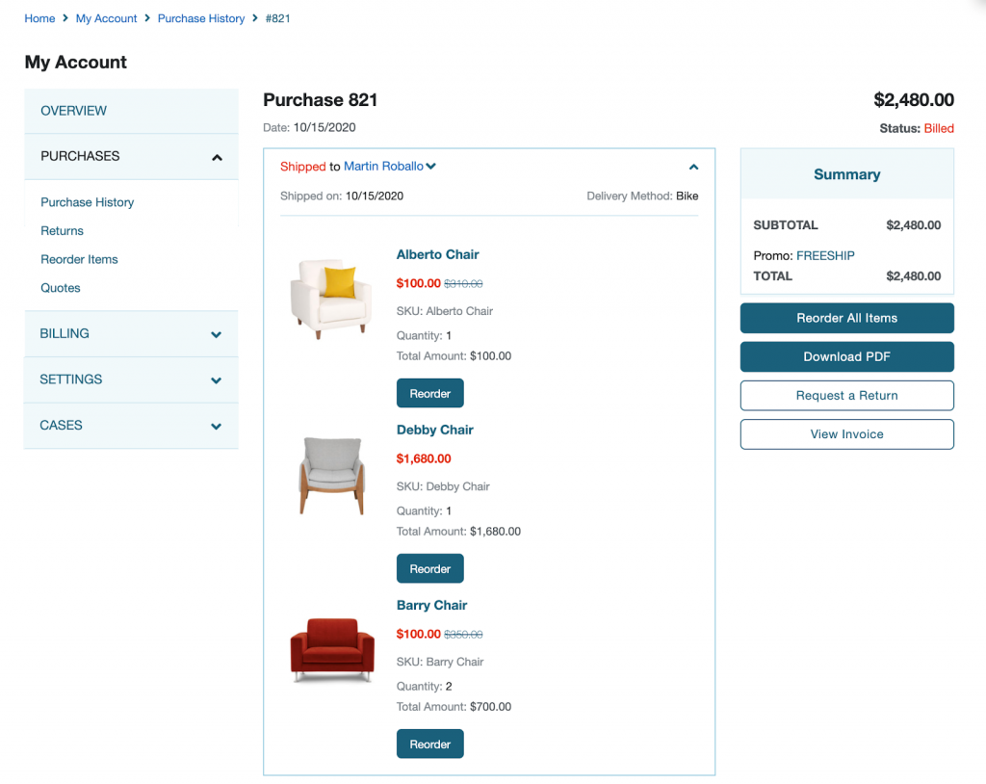
Task: Click the FREESHIP promo code link
Action: tap(825, 255)
